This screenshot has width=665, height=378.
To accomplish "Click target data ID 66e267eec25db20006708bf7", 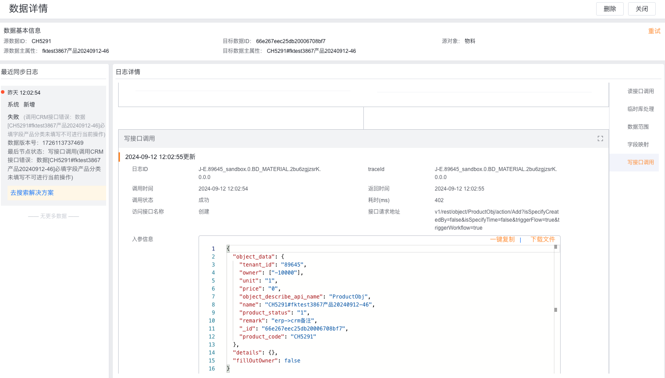I will (291, 41).
